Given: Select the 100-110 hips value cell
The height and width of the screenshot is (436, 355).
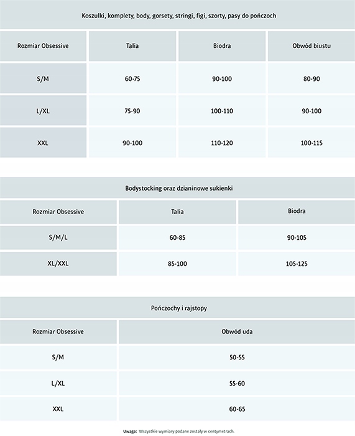Looking at the screenshot, I should [222, 111].
